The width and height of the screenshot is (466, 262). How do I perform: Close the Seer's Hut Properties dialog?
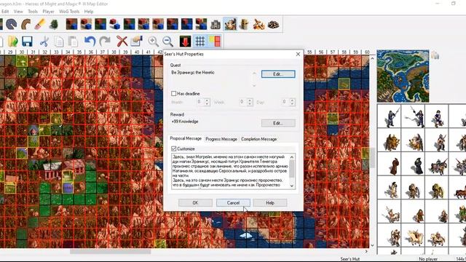point(298,54)
